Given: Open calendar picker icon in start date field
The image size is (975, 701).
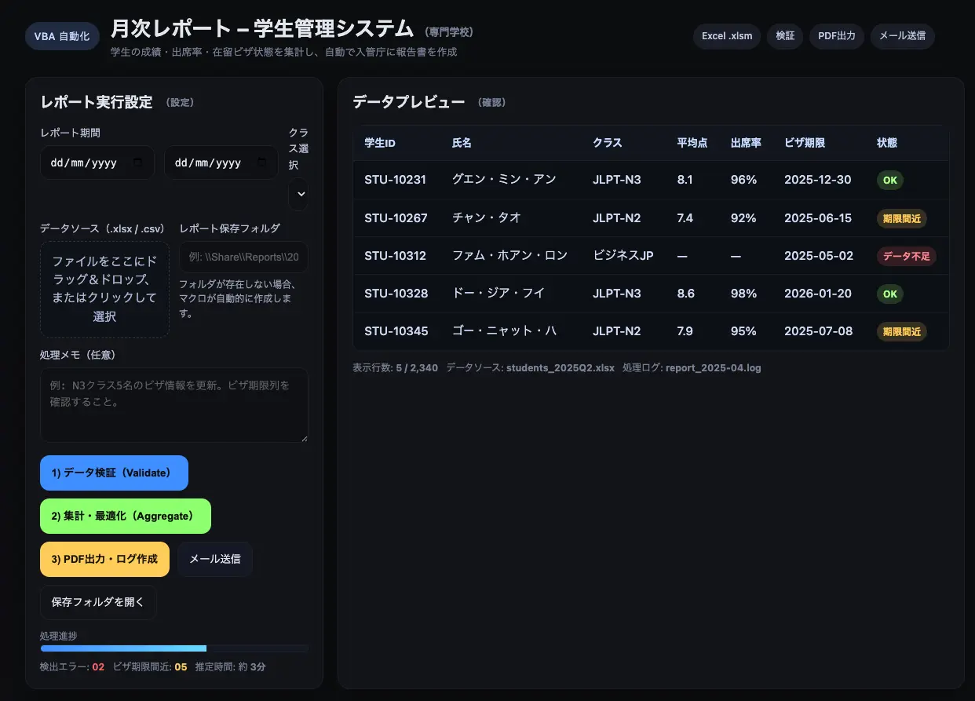Looking at the screenshot, I should pyautogui.click(x=138, y=162).
